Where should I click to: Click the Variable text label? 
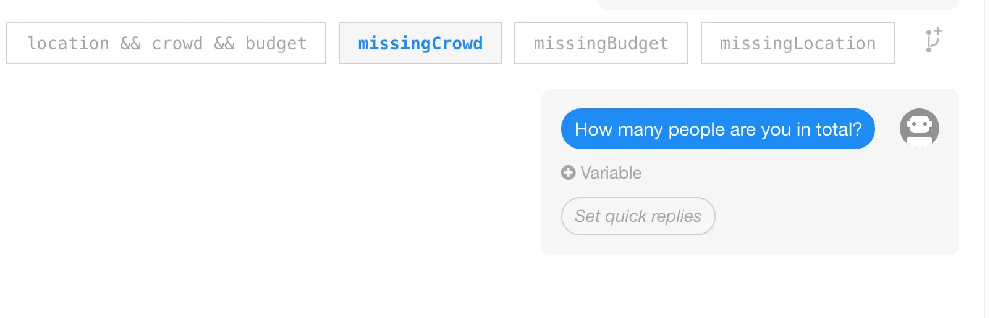(611, 173)
